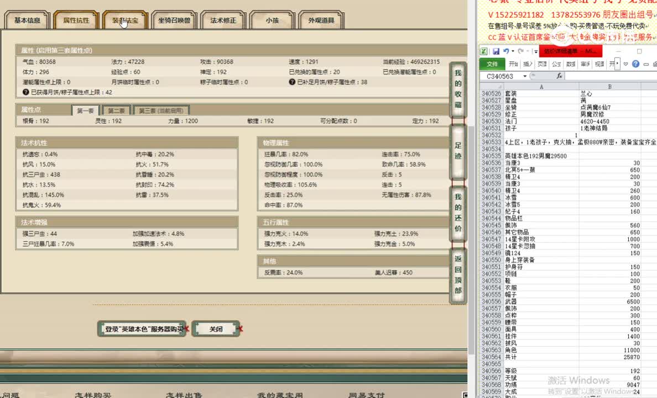
Task: Click the Excel program icon in title bar
Action: tap(485, 51)
